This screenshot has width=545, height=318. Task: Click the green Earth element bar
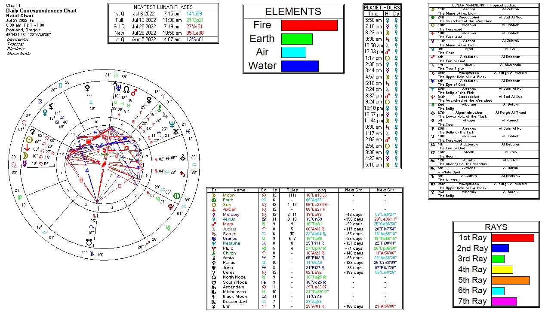(x=297, y=39)
